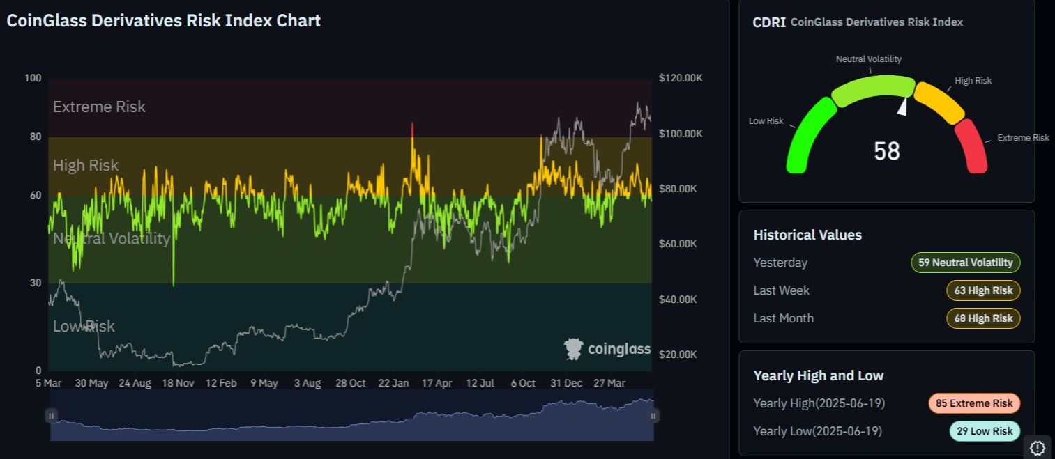This screenshot has width=1055, height=459.
Task: Click the '18 Nov' date on the time axis
Action: (x=178, y=383)
